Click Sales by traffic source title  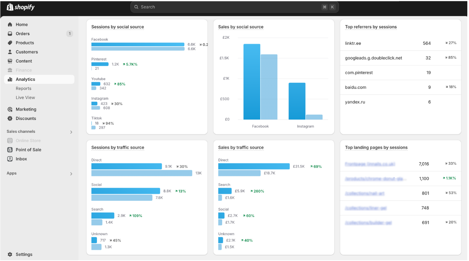(x=241, y=148)
